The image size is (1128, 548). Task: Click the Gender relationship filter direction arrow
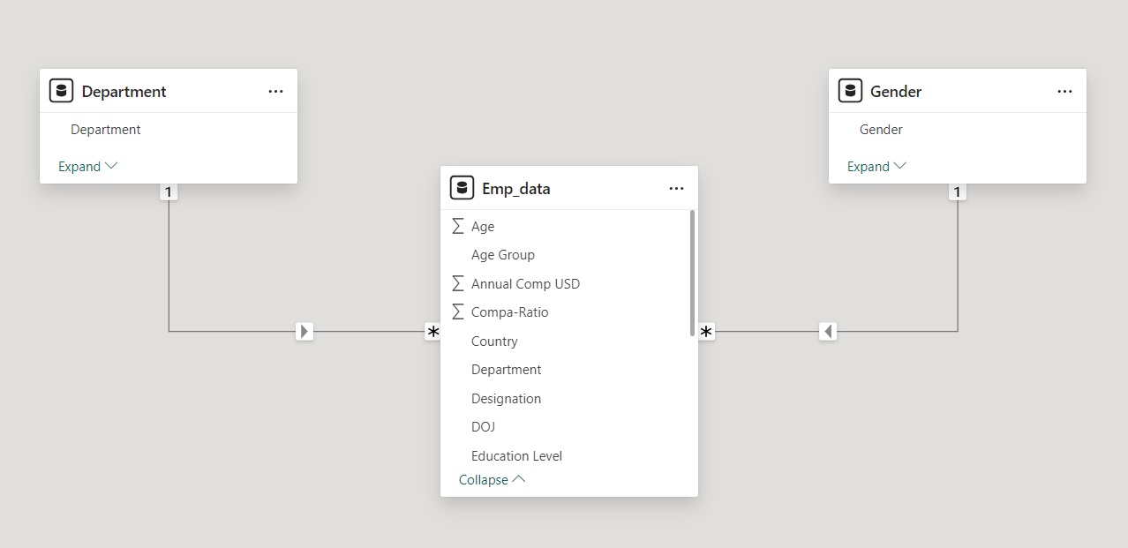pyautogui.click(x=828, y=332)
